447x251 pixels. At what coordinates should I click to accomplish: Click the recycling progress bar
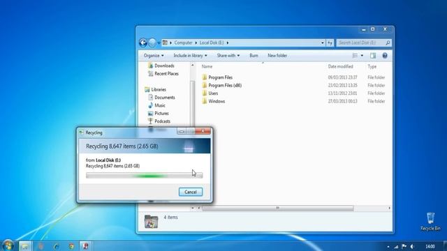point(145,176)
